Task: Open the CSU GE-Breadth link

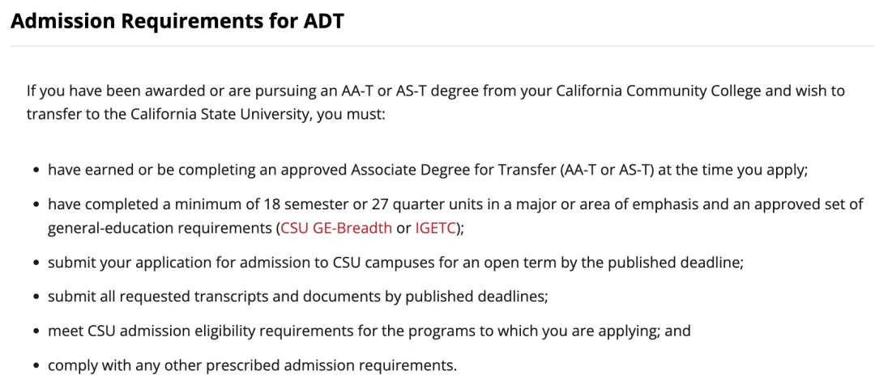Action: tap(336, 228)
